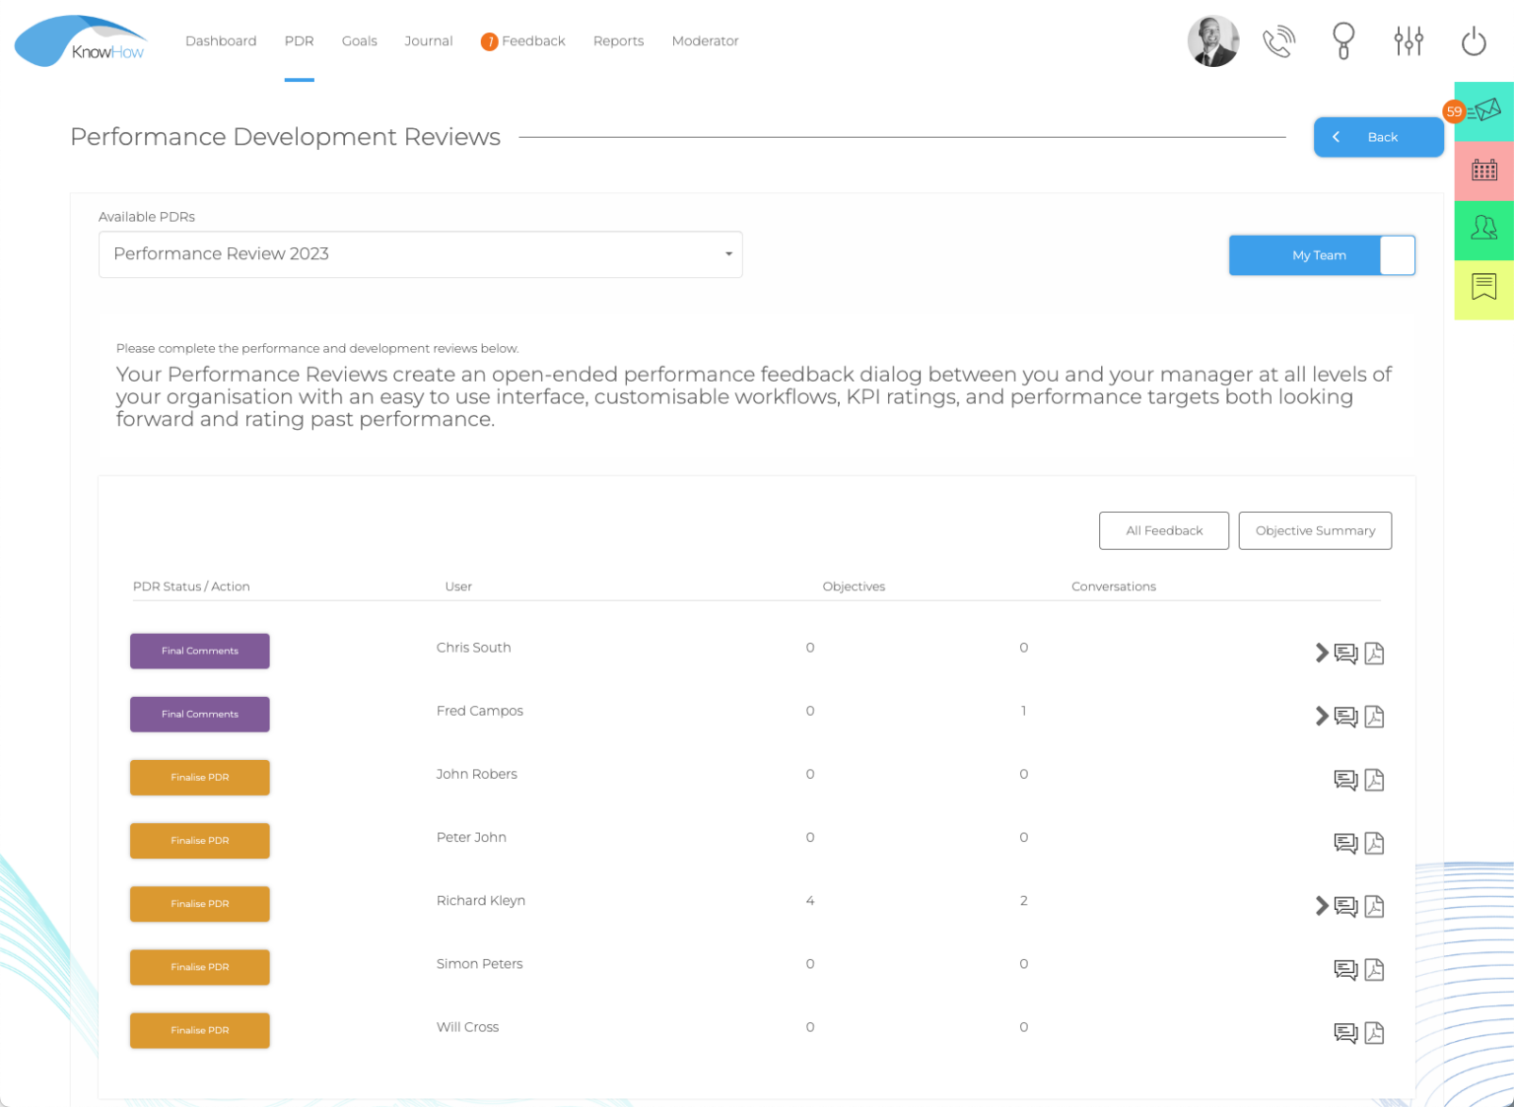The image size is (1514, 1107).
Task: Open the calendar sidebar icon
Action: [1484, 171]
